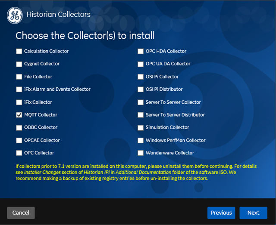Select the Server To Server Collector checkbox
The width and height of the screenshot is (276, 225).
pos(141,102)
